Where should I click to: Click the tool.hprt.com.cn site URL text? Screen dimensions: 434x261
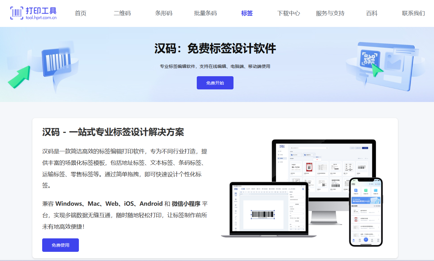point(41,18)
